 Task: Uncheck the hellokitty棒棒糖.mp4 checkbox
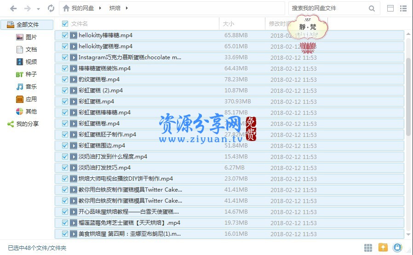pos(65,35)
